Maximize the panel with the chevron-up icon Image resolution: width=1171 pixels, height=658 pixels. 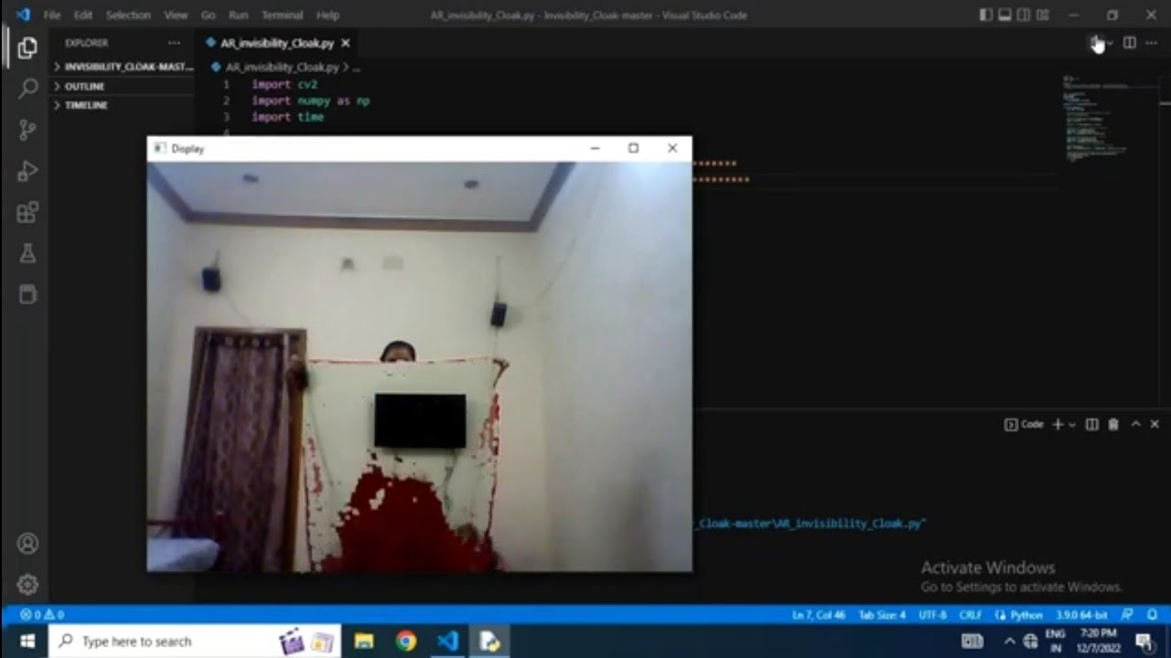[x=1135, y=424]
